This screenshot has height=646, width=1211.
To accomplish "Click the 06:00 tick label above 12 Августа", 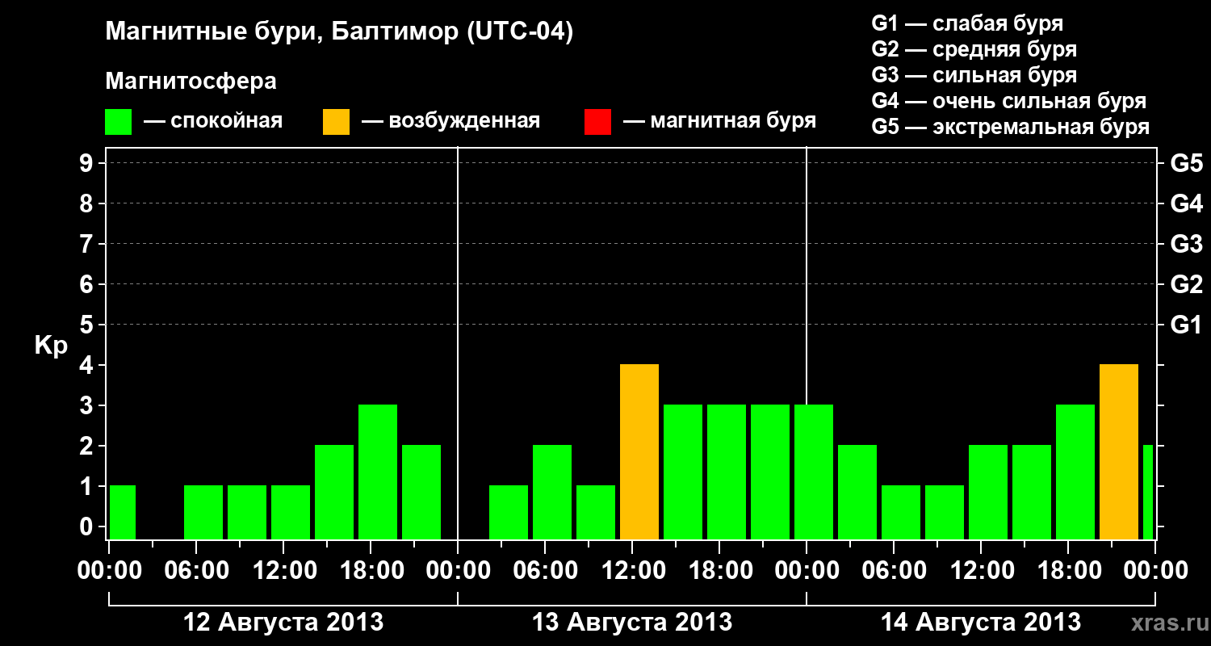I will click(196, 571).
